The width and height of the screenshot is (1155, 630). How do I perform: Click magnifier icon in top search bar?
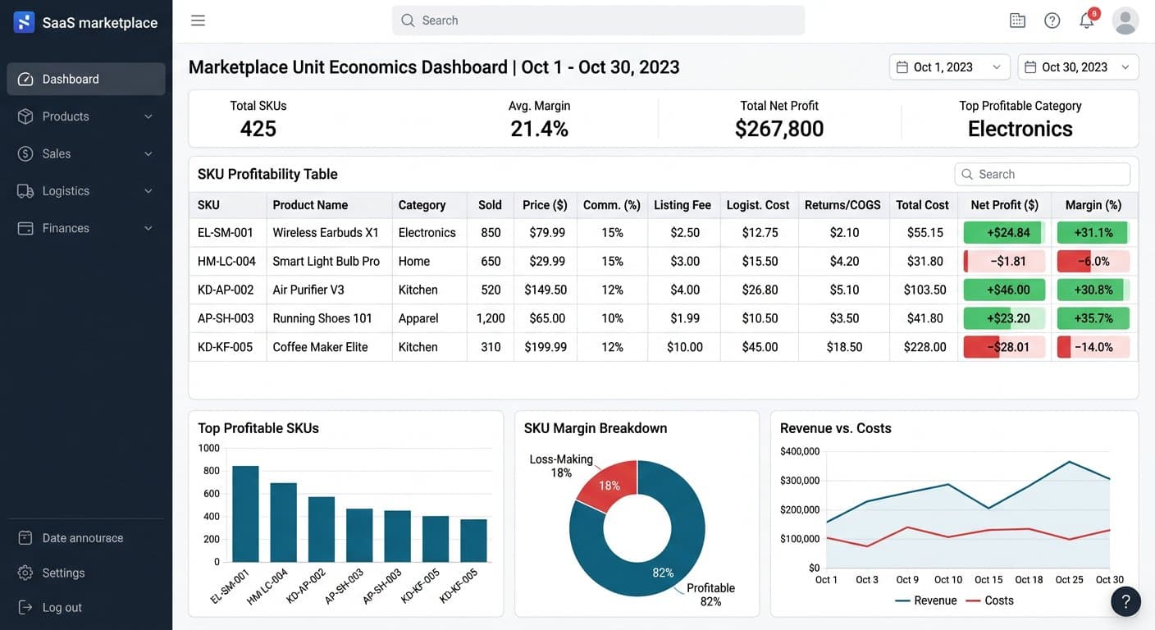pyautogui.click(x=408, y=21)
